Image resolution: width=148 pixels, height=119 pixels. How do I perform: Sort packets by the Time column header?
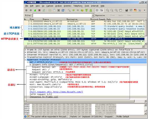tap(36, 19)
